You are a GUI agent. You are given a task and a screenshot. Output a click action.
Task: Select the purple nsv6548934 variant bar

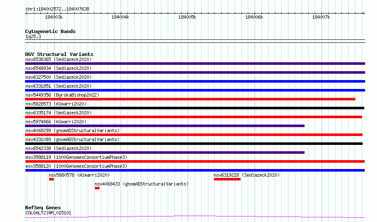pyautogui.click(x=195, y=72)
